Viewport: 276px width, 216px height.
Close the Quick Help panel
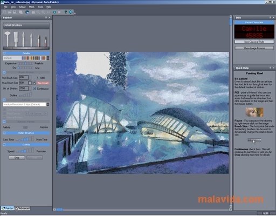pos(273,68)
